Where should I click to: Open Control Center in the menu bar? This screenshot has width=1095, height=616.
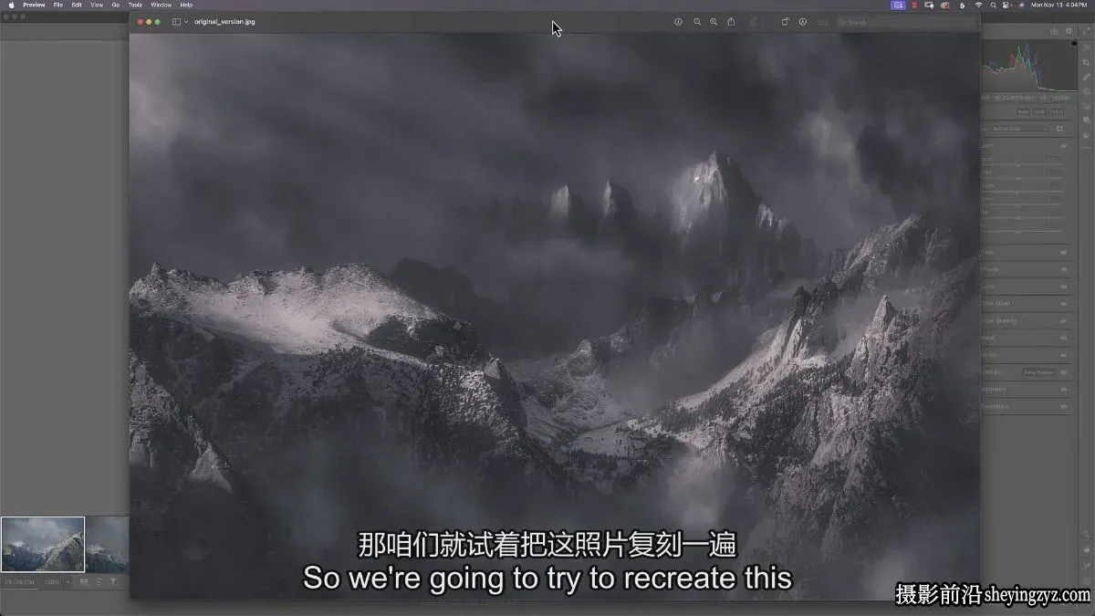(1006, 5)
